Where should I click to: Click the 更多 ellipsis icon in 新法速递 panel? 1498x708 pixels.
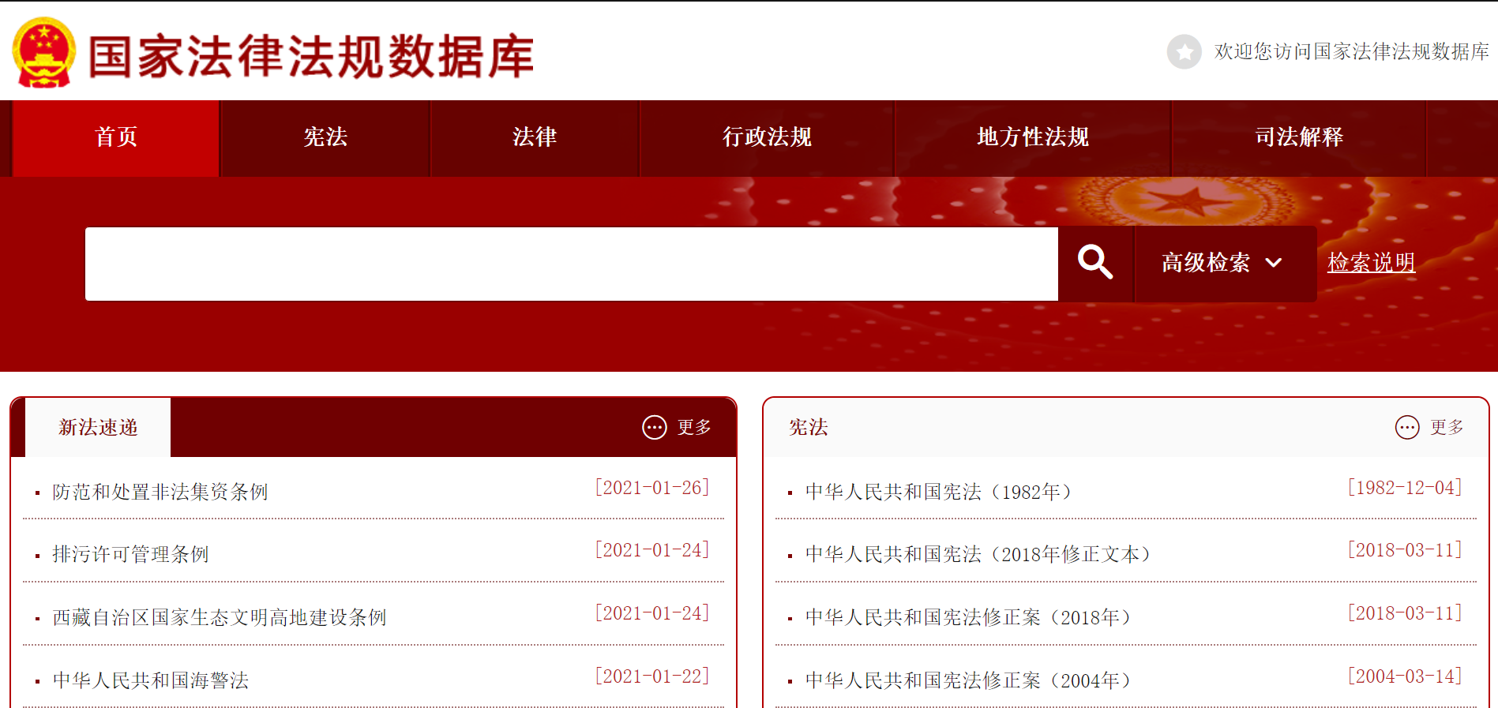[655, 427]
